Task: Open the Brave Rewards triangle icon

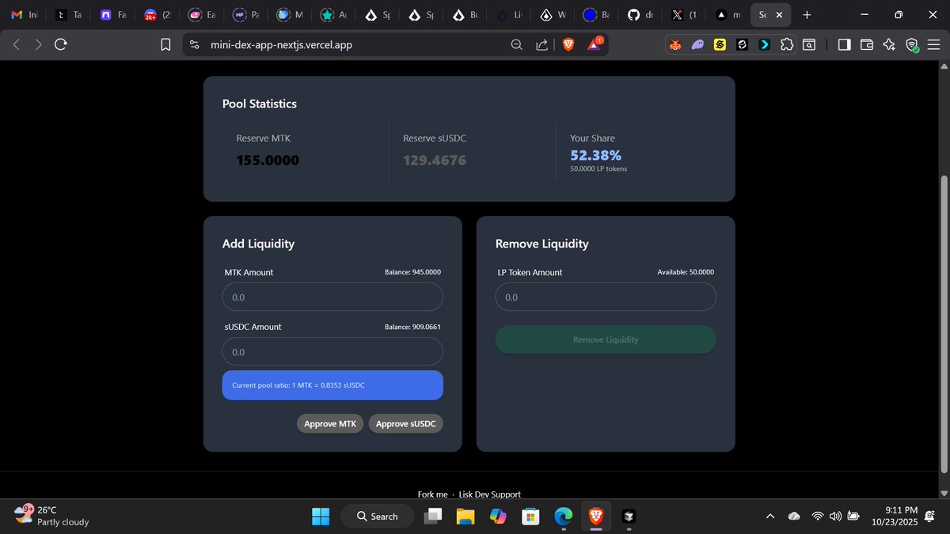Action: tap(595, 44)
